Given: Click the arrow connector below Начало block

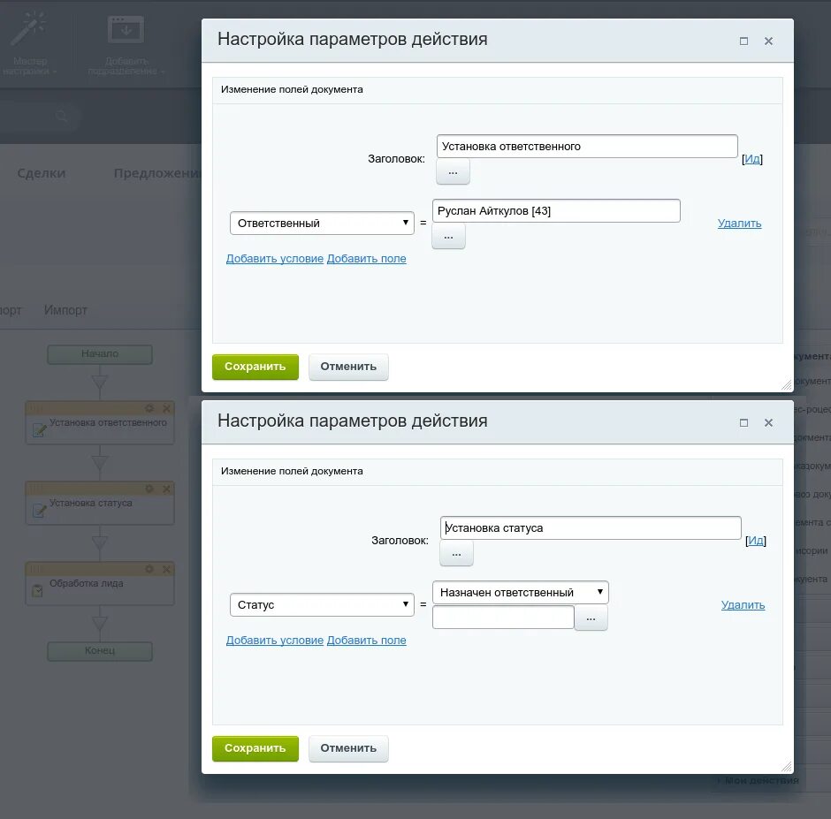Looking at the screenshot, I should [100, 383].
